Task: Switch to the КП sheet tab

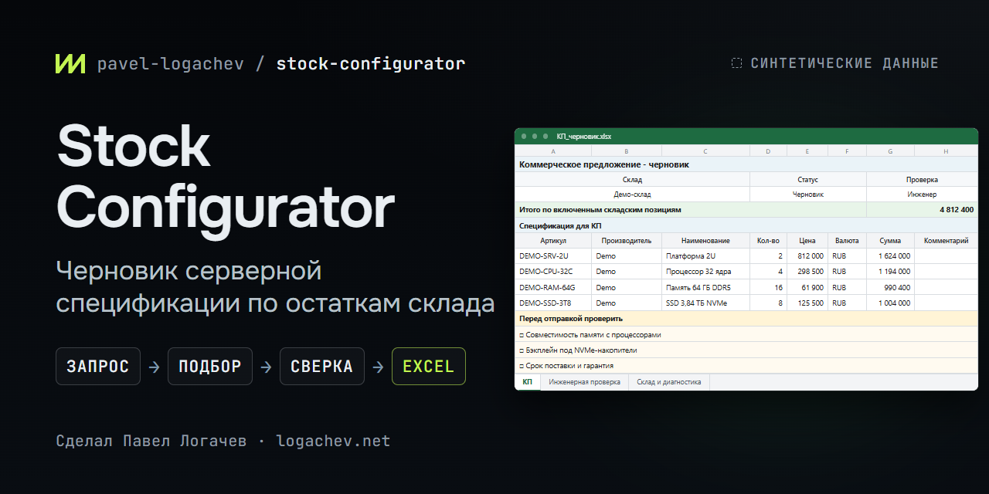Action: (x=528, y=382)
